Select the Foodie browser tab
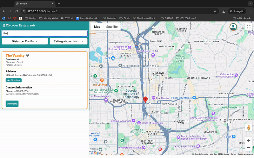Screen dimensions: 254x158 click(x=35, y=4)
